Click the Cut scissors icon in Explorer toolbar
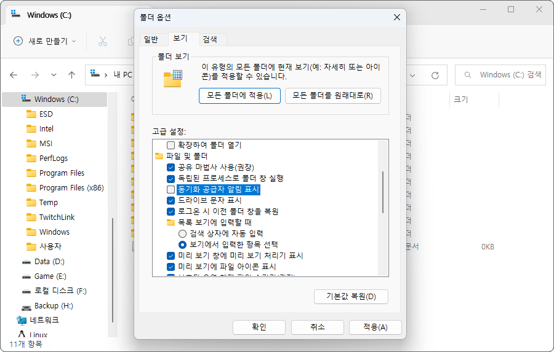 coord(102,41)
